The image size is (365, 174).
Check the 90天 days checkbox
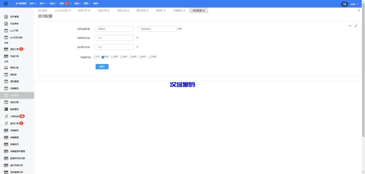[140, 57]
